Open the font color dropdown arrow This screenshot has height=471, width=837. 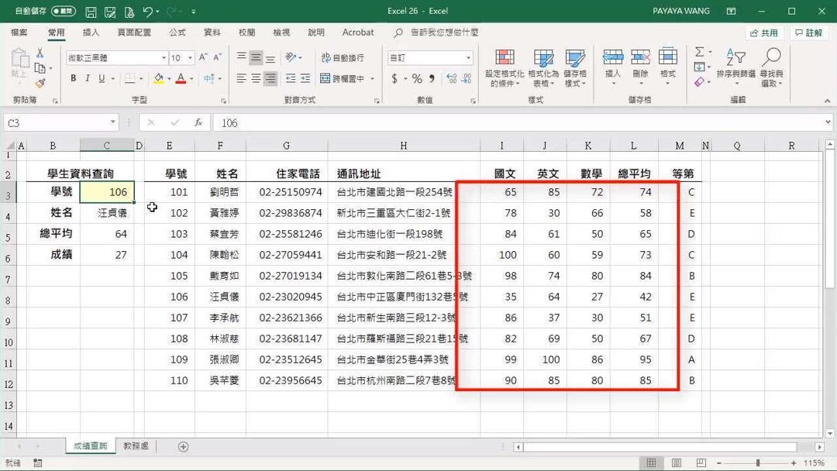(x=190, y=78)
